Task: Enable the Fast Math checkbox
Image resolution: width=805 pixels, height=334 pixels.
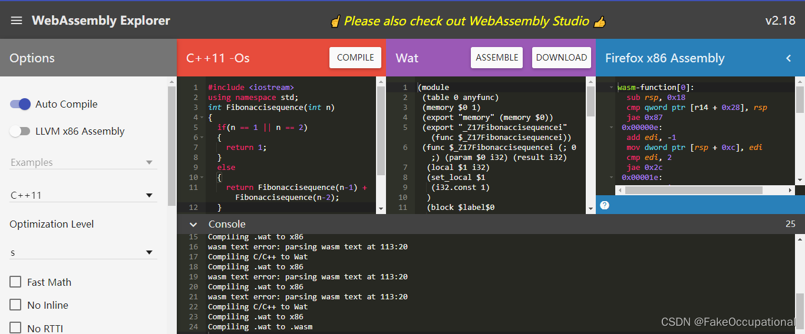Action: [15, 282]
